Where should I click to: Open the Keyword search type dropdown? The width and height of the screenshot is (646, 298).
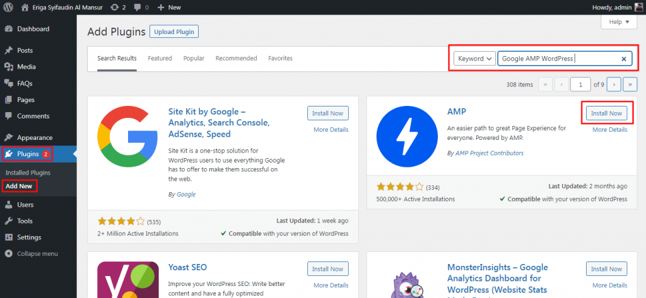click(x=474, y=59)
